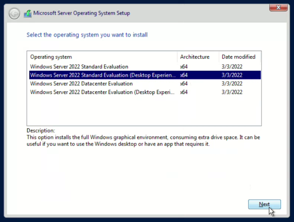Select Windows Server 2022 Datacenter Evaluation (non-Desktop)

point(81,83)
